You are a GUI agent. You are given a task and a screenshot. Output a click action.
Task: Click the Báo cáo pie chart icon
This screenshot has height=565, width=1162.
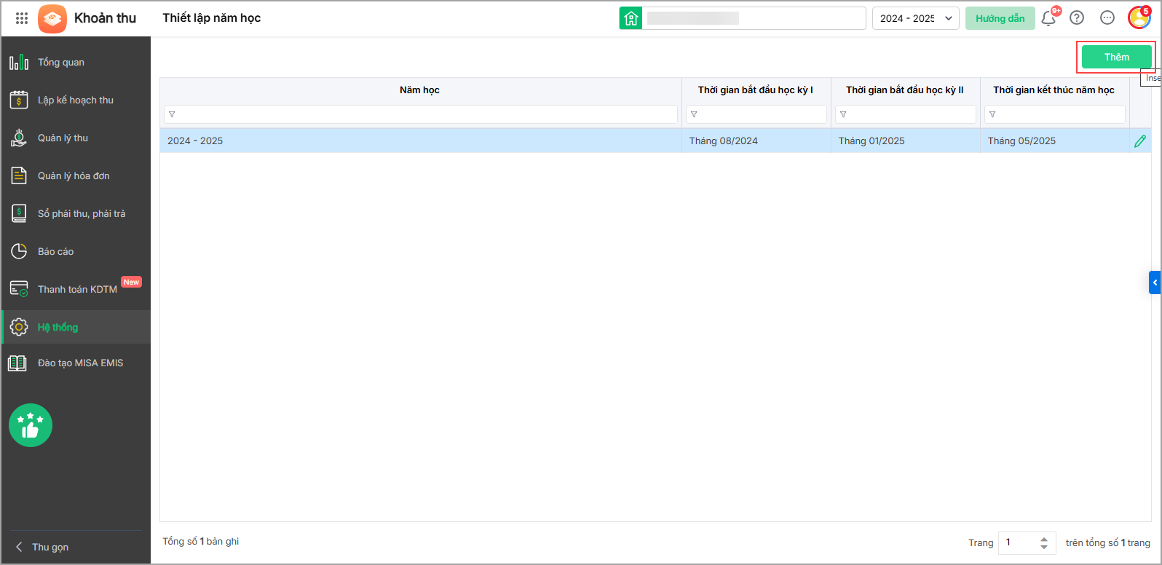[19, 251]
